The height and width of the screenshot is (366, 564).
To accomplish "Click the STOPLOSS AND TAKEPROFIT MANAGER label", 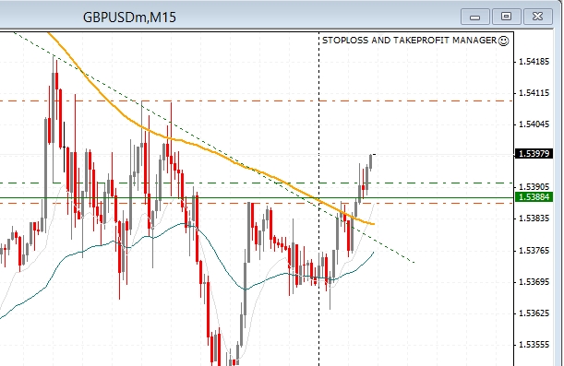I will point(409,41).
